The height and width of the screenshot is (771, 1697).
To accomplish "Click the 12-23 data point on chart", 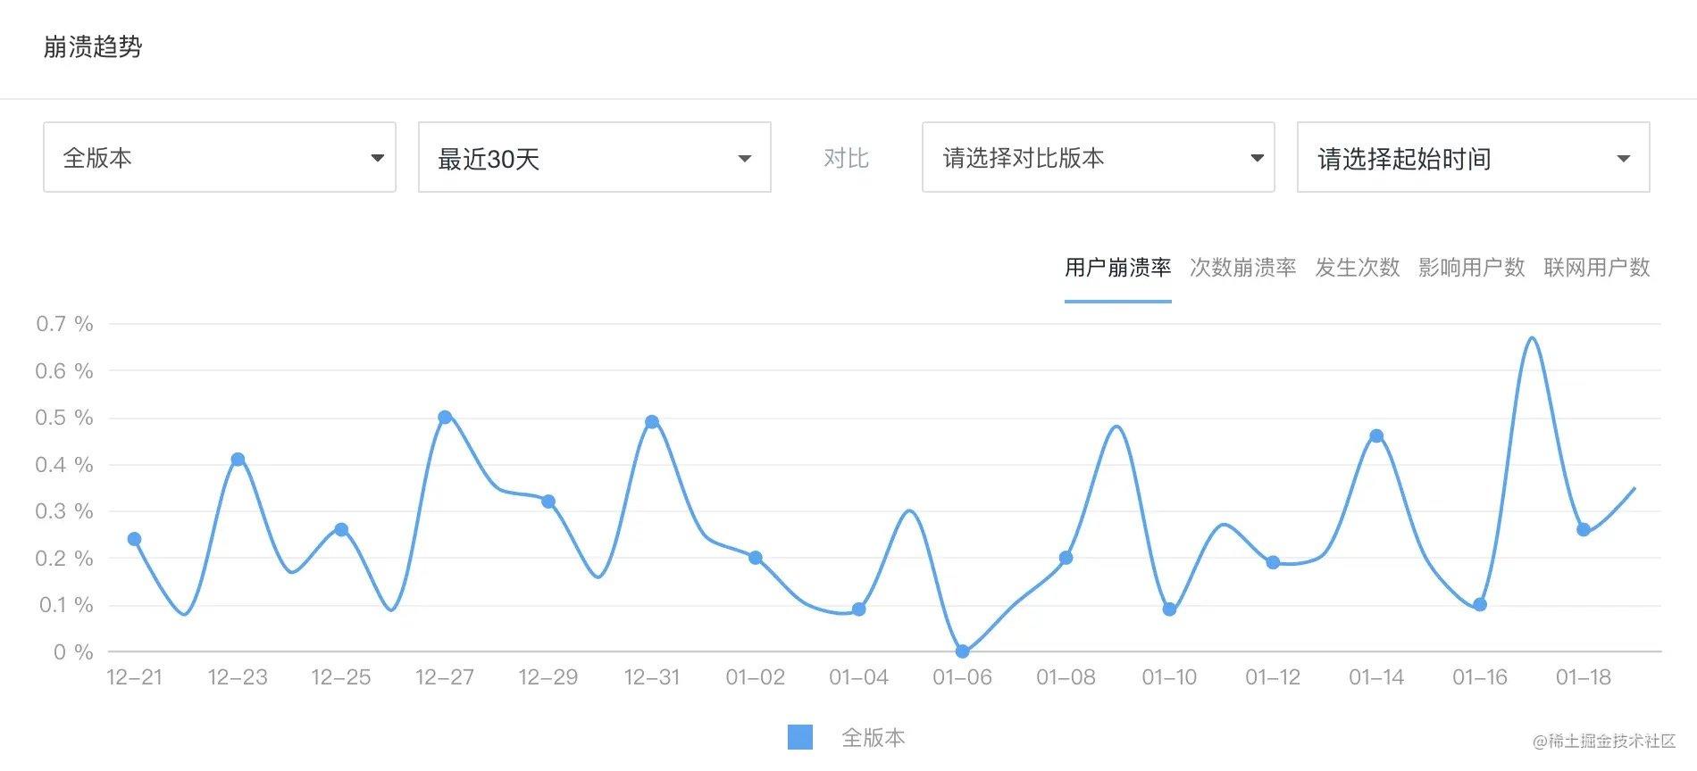I will tap(238, 460).
